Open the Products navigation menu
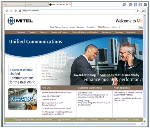Viewport: 150px width, 128px height. [32, 32]
